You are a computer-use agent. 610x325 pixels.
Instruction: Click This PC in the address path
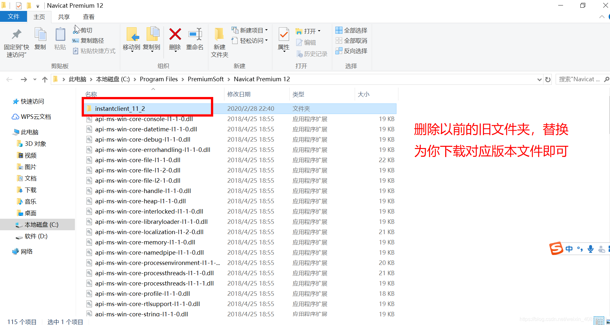coord(77,79)
